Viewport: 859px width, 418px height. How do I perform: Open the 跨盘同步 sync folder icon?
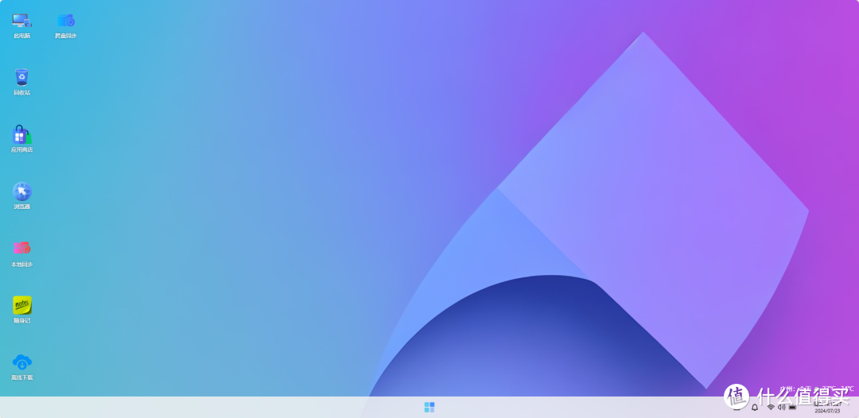point(66,21)
